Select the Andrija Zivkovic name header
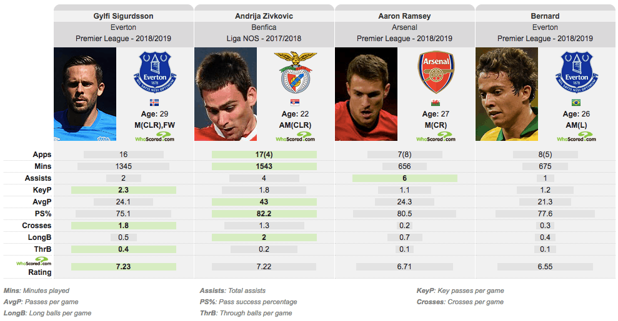The width and height of the screenshot is (618, 321). click(x=264, y=16)
